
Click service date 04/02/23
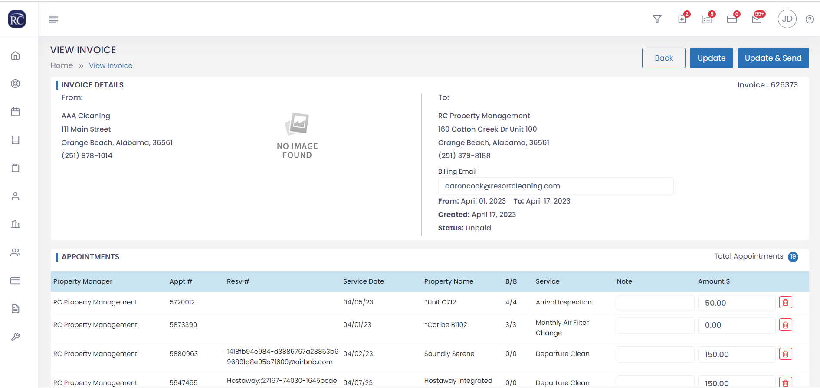coord(358,354)
